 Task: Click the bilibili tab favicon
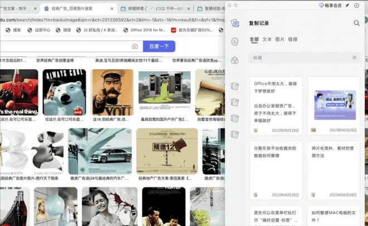coord(123,9)
